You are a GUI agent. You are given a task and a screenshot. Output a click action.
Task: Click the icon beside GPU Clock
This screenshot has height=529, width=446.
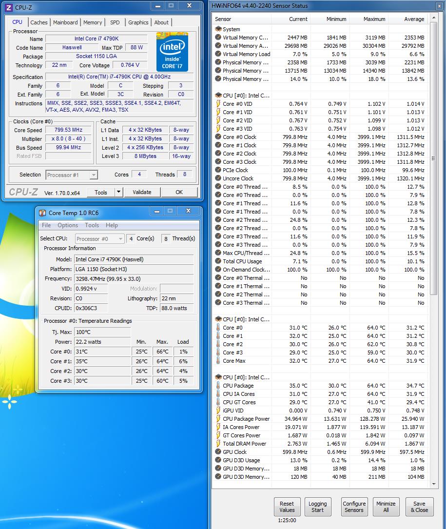(218, 452)
